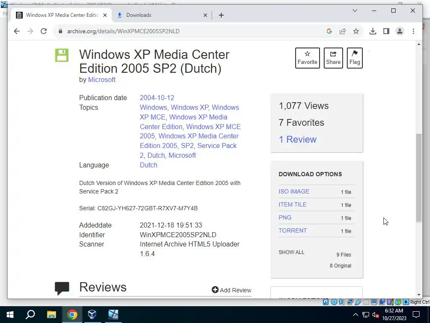
Task: Click the address bar URL
Action: click(123, 31)
